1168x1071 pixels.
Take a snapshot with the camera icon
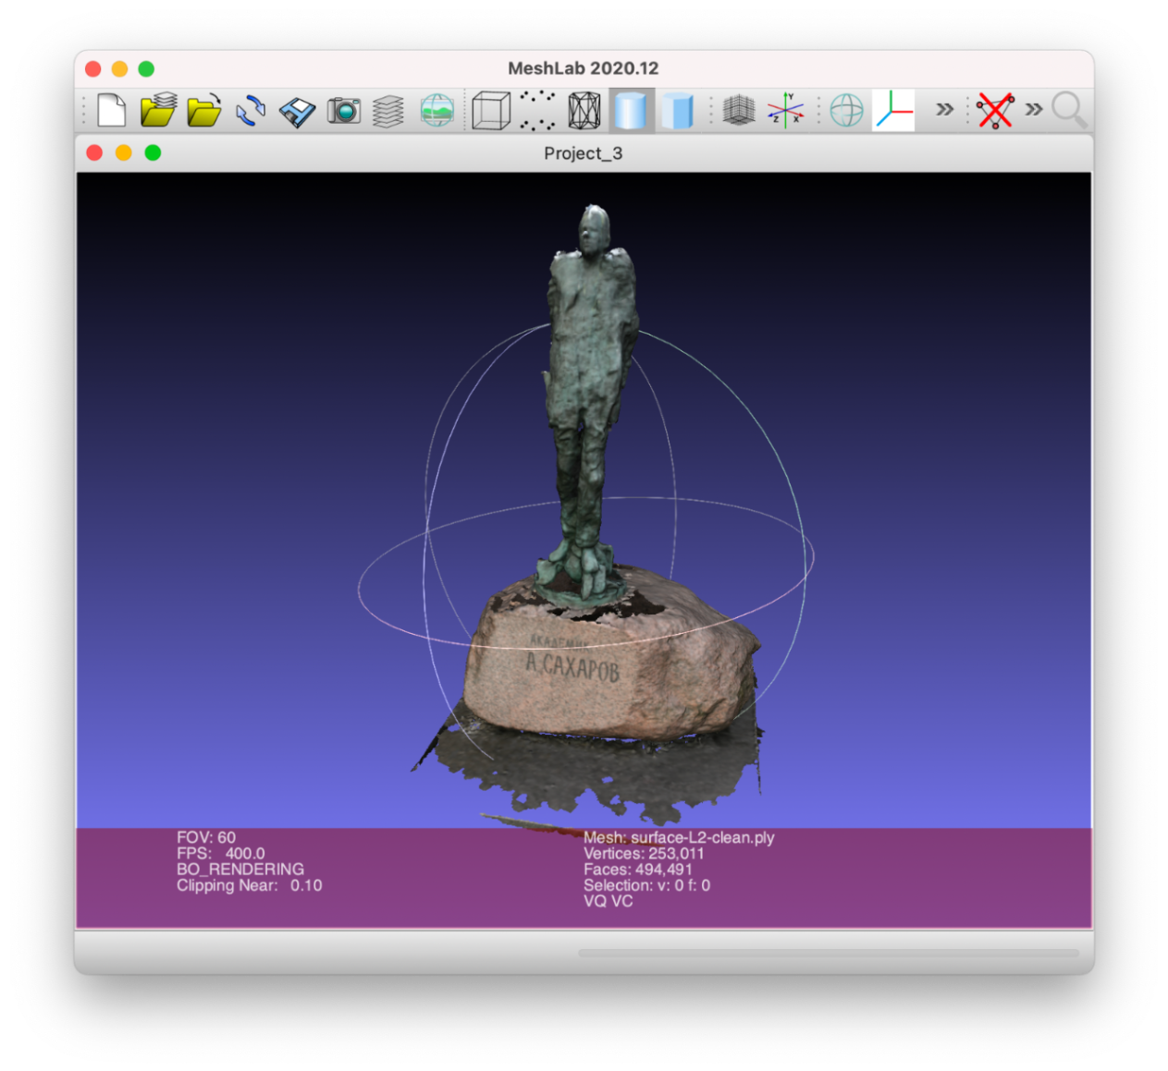point(344,111)
